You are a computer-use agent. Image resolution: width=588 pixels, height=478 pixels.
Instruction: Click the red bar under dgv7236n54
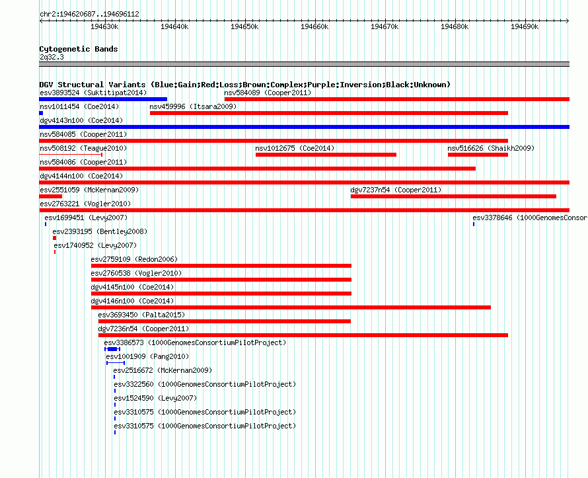[303, 335]
